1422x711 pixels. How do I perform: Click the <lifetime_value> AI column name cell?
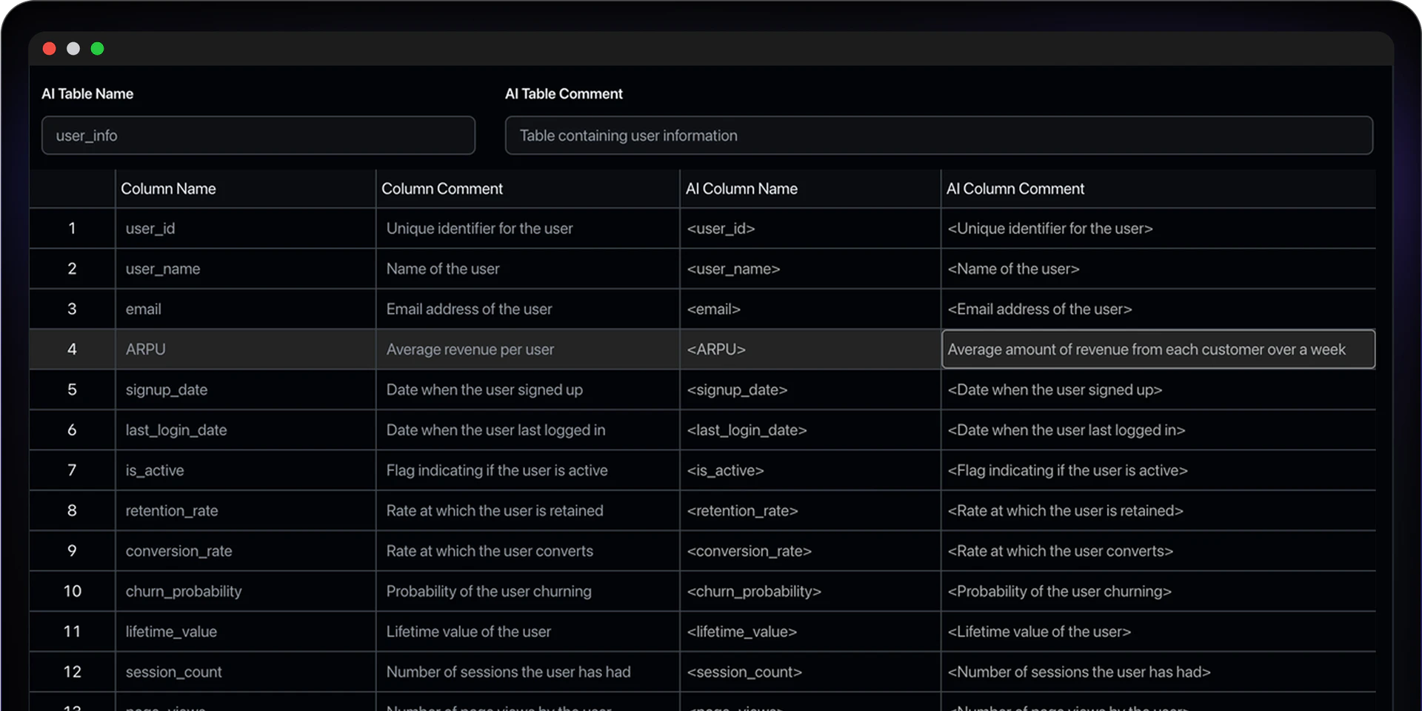pos(741,631)
